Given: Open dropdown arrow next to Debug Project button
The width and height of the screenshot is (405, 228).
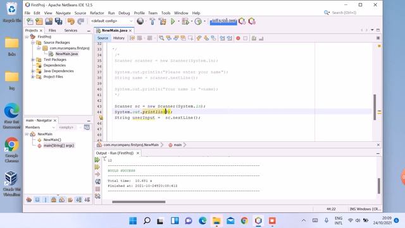Looking at the screenshot, I should 192,21.
